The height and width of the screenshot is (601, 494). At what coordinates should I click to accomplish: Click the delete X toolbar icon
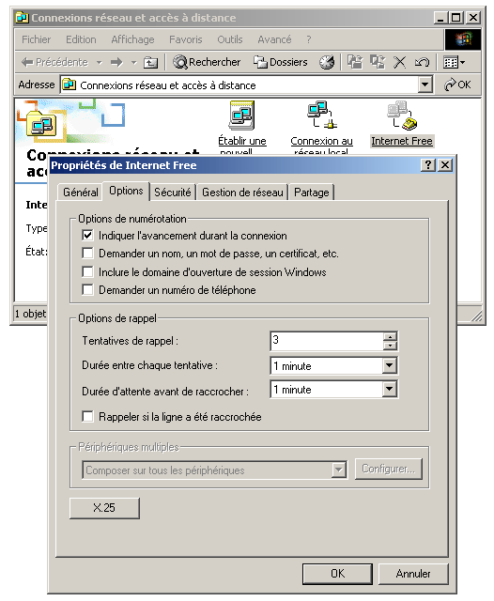tap(399, 62)
